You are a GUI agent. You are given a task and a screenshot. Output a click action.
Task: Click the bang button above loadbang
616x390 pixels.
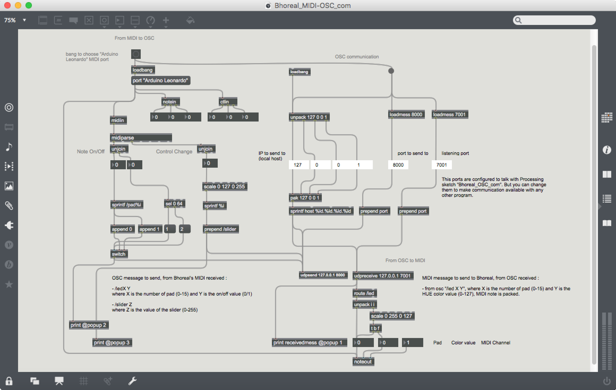point(136,54)
